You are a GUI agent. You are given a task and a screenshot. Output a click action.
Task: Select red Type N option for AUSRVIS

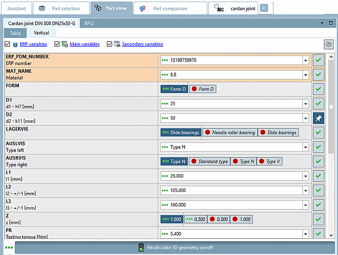pyautogui.click(x=243, y=161)
